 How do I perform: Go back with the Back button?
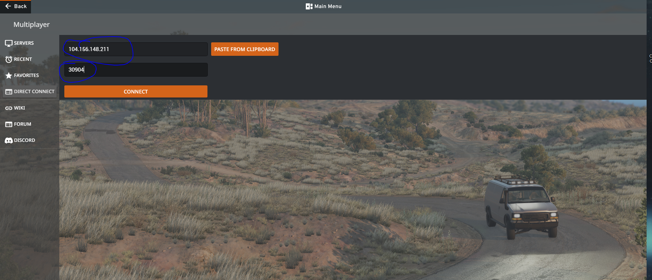tap(15, 6)
